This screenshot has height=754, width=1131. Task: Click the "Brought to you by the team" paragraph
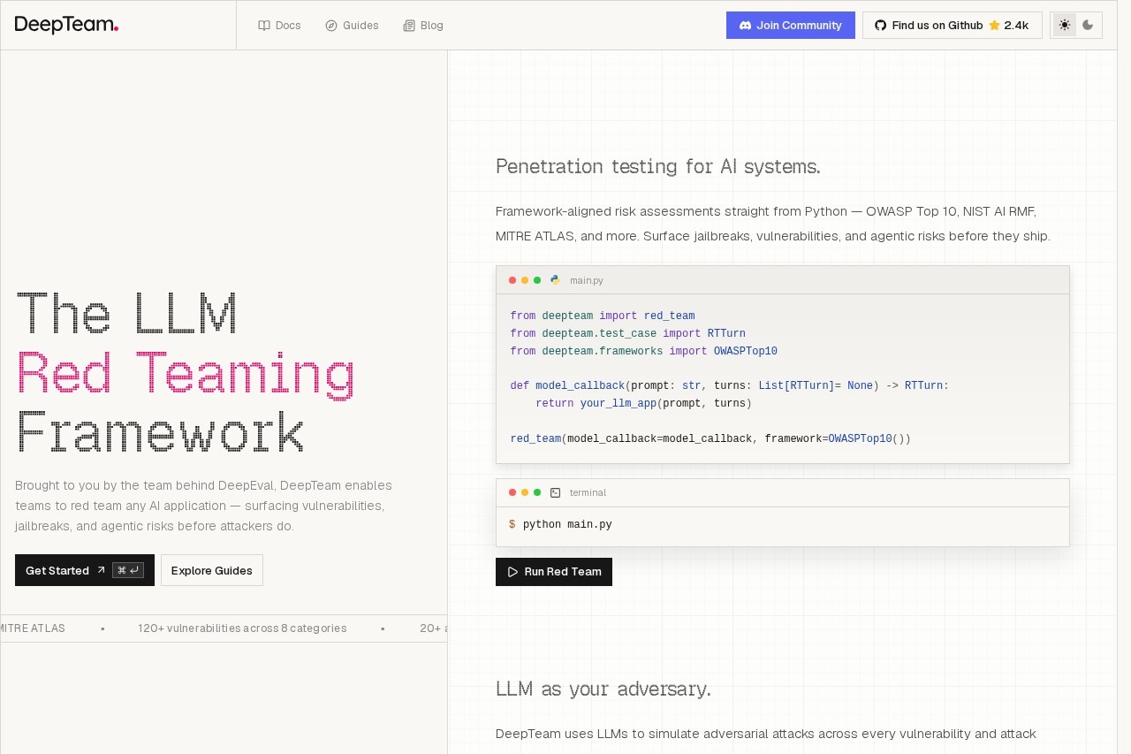(x=203, y=506)
